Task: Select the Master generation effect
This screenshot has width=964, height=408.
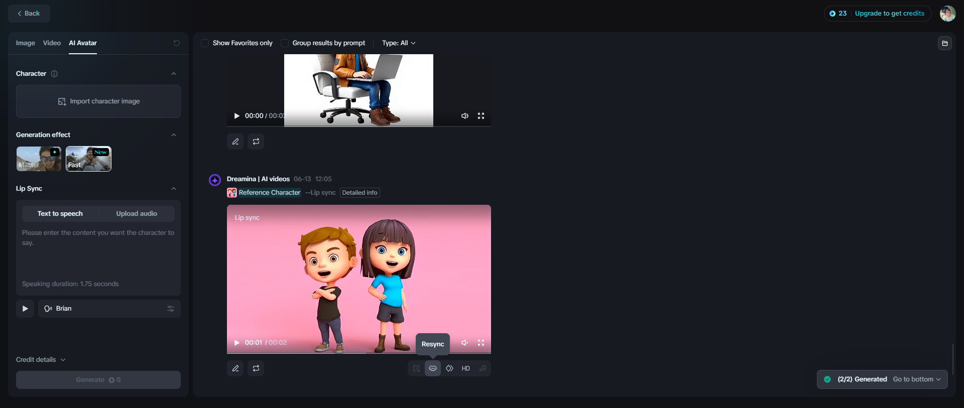Action: 39,159
